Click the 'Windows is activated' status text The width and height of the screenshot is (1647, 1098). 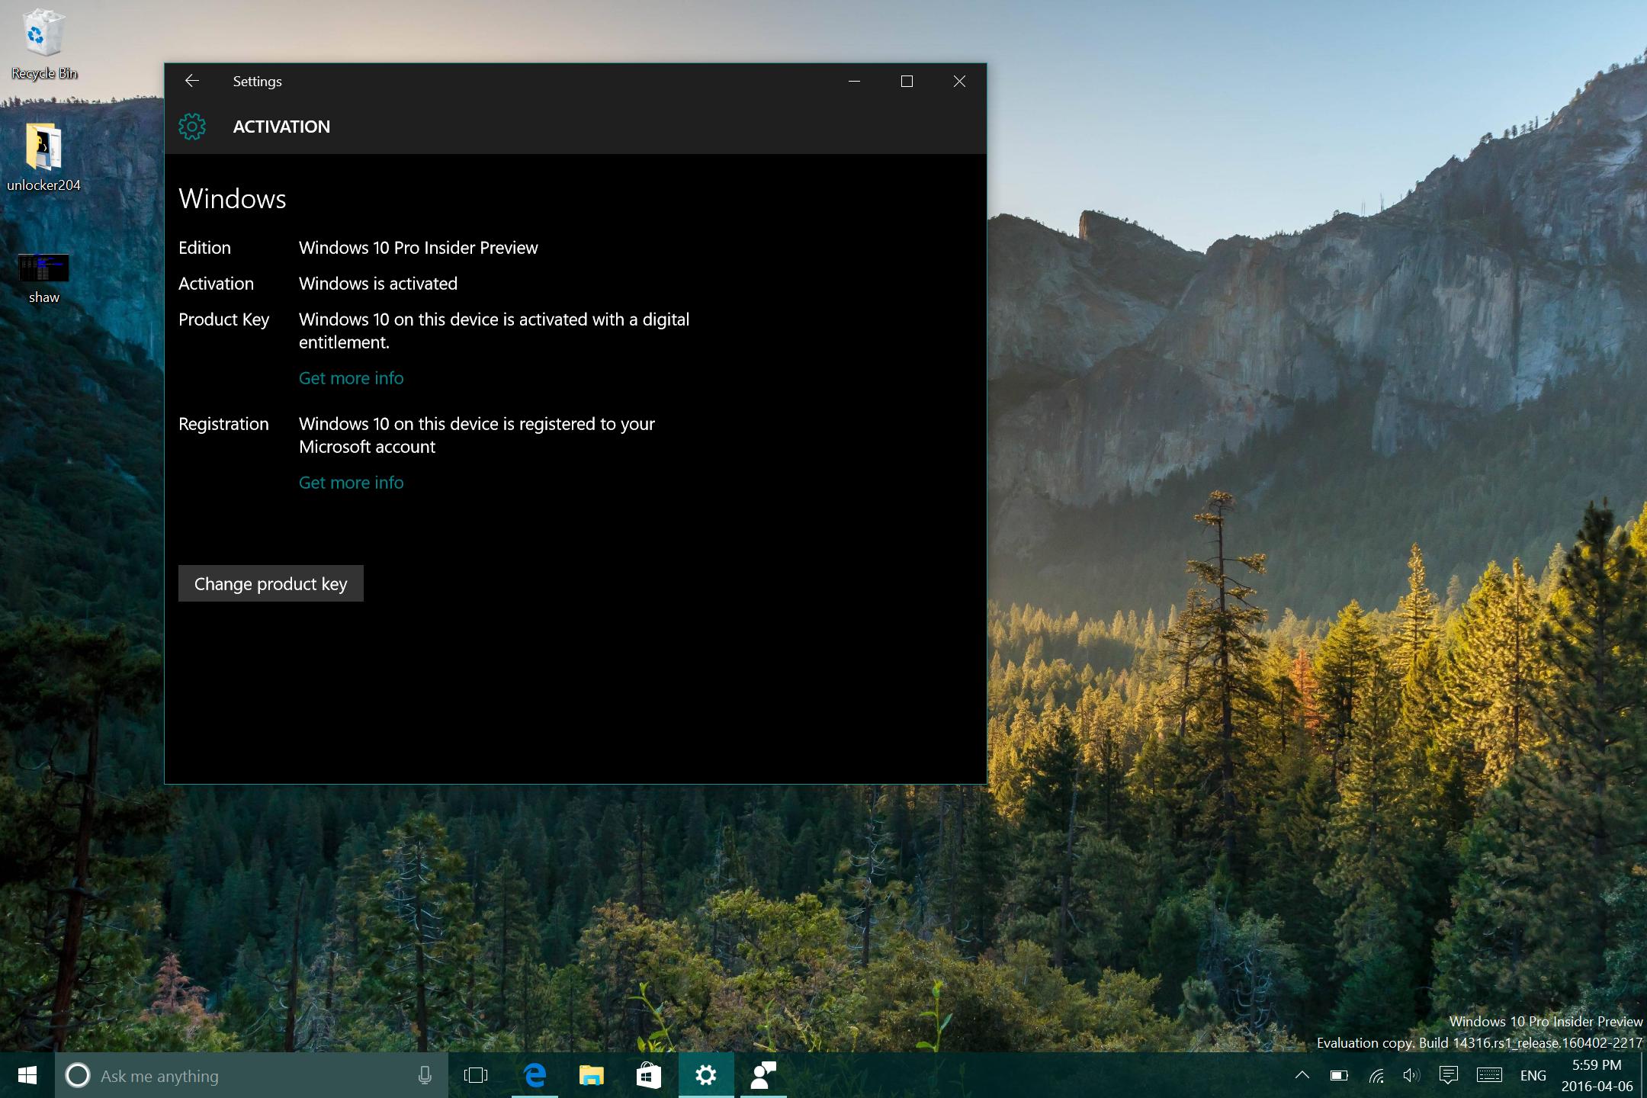tap(378, 284)
